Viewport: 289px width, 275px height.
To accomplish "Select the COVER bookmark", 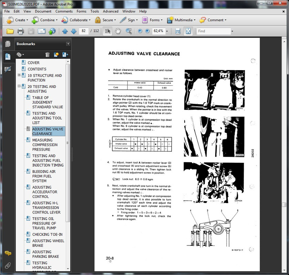I will 33,63.
